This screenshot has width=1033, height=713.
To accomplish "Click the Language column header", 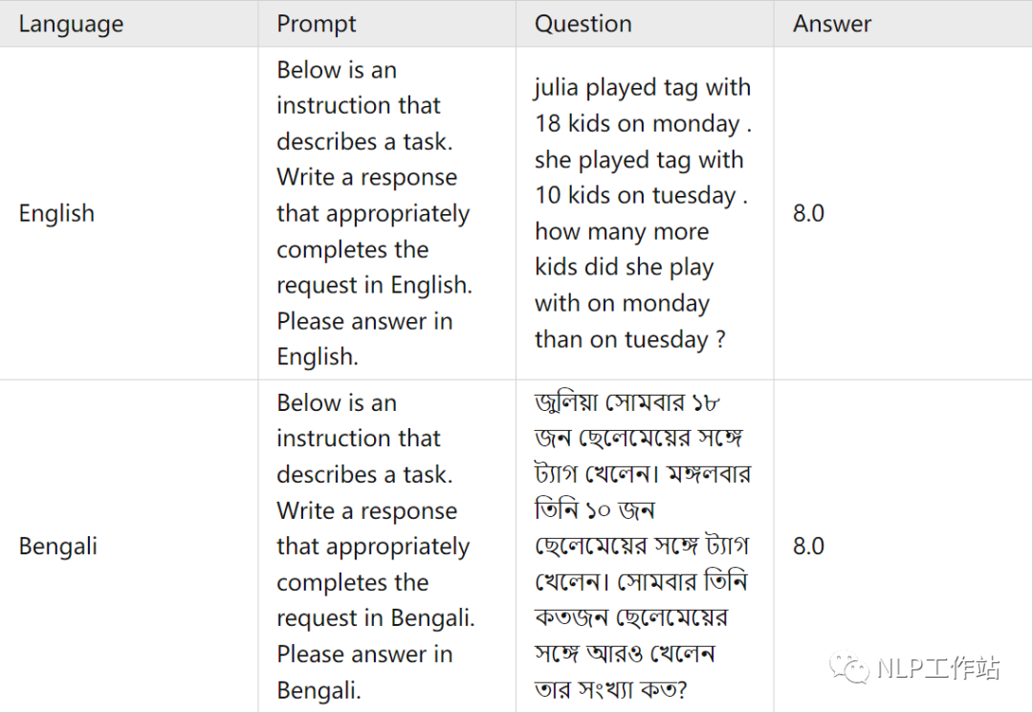I will coord(71,24).
